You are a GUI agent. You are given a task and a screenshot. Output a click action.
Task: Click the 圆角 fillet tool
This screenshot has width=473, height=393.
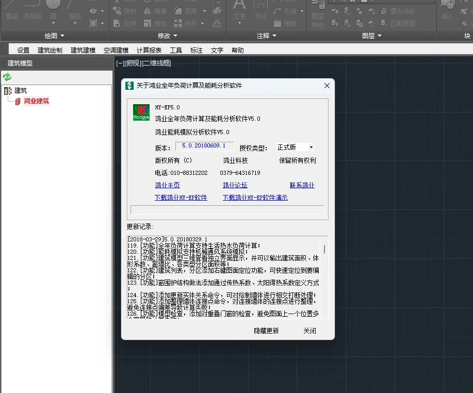tap(186, 11)
